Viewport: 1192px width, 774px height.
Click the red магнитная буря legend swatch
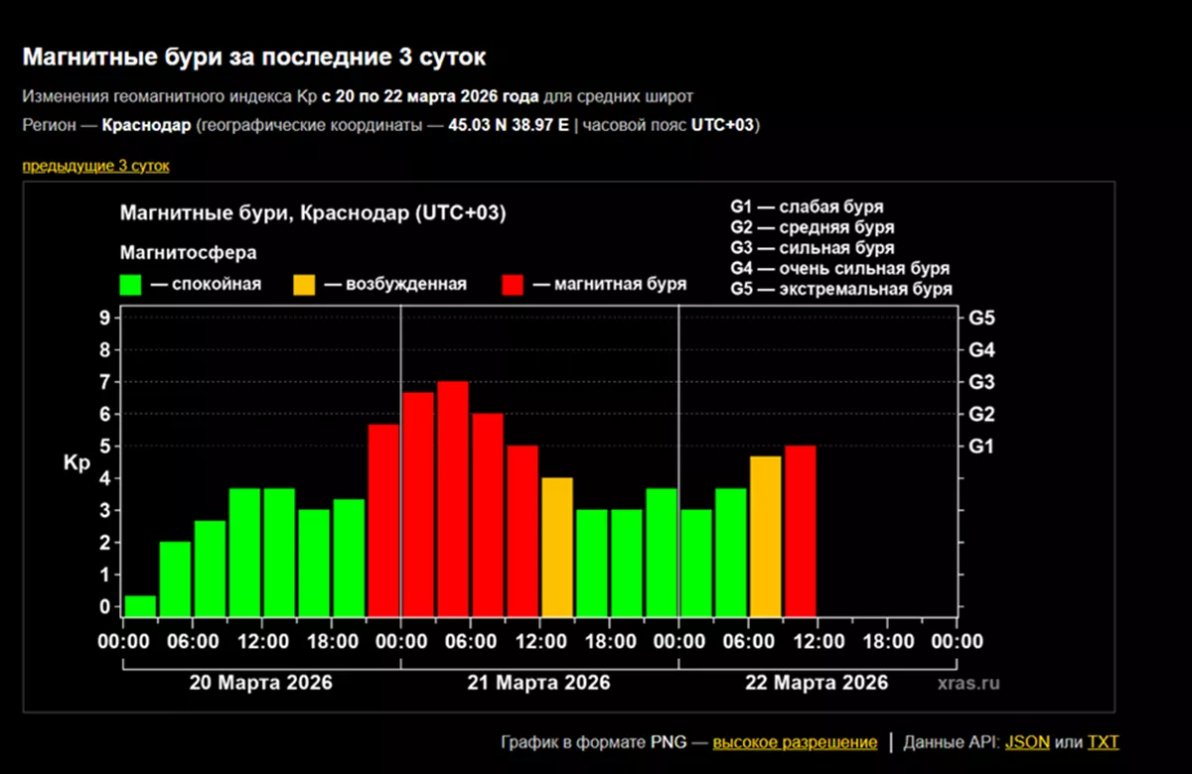pos(515,283)
